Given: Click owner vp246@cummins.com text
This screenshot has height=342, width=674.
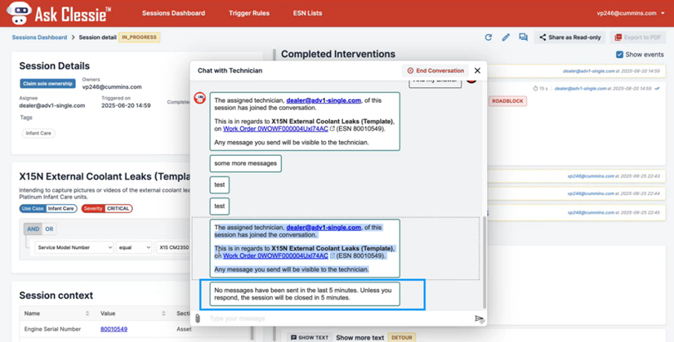Looking at the screenshot, I should coord(112,87).
